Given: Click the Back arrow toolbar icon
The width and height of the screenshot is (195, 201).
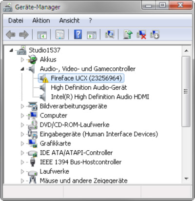Looking at the screenshot, I should click(11, 35).
